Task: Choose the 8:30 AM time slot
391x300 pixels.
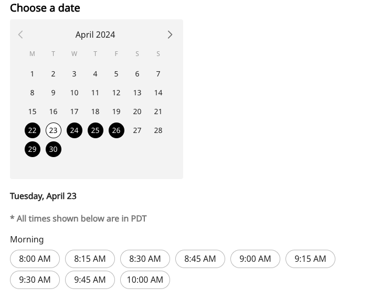Action: tap(145, 259)
